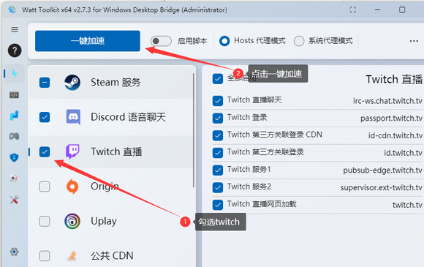The width and height of the screenshot is (424, 267).
Task: Check the Uplay checkbox
Action: click(x=45, y=221)
